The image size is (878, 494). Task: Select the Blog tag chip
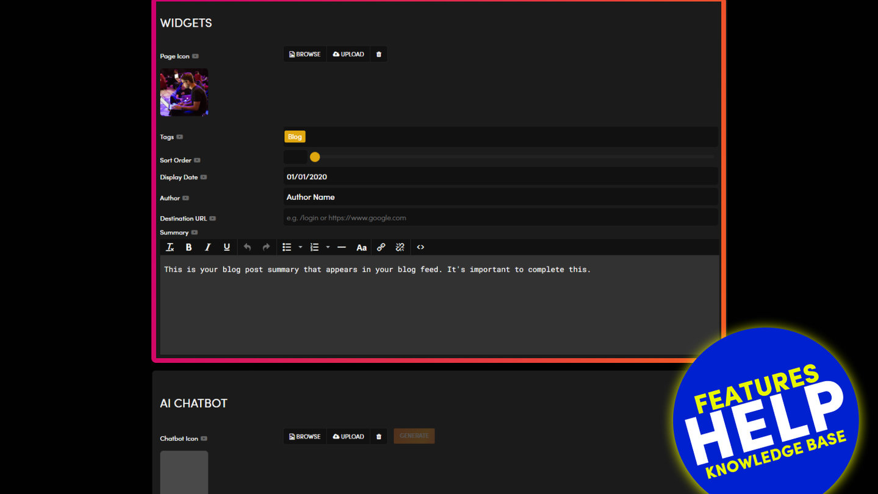click(295, 137)
